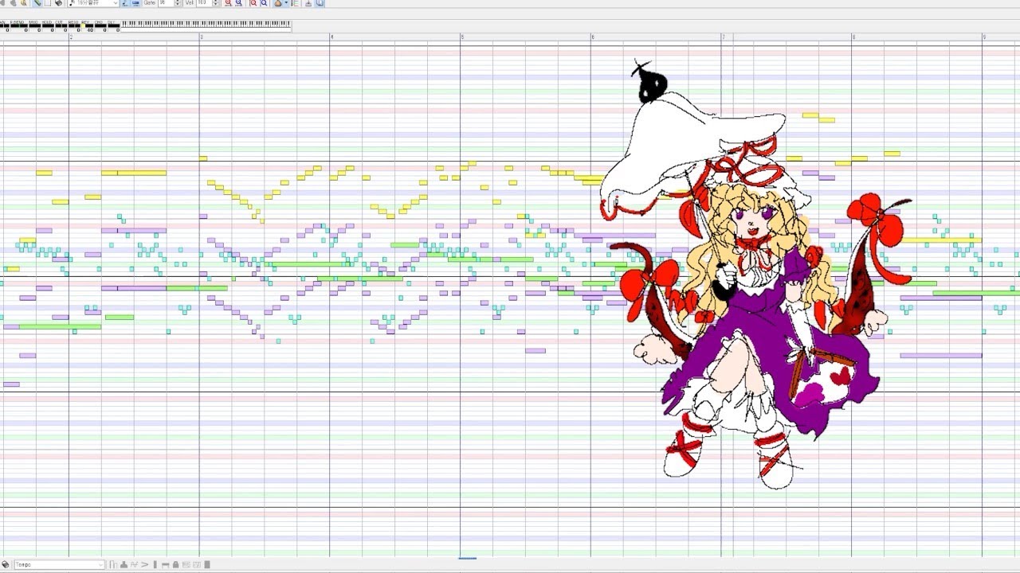Open the onion skin dropdown arrow
1020x573 pixels.
286,3
